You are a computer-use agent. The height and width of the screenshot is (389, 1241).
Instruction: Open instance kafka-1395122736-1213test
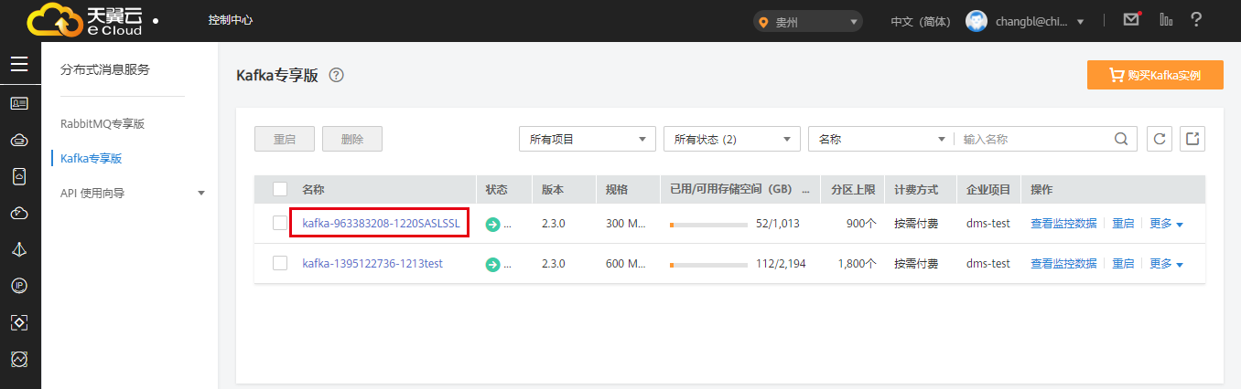pyautogui.click(x=372, y=263)
